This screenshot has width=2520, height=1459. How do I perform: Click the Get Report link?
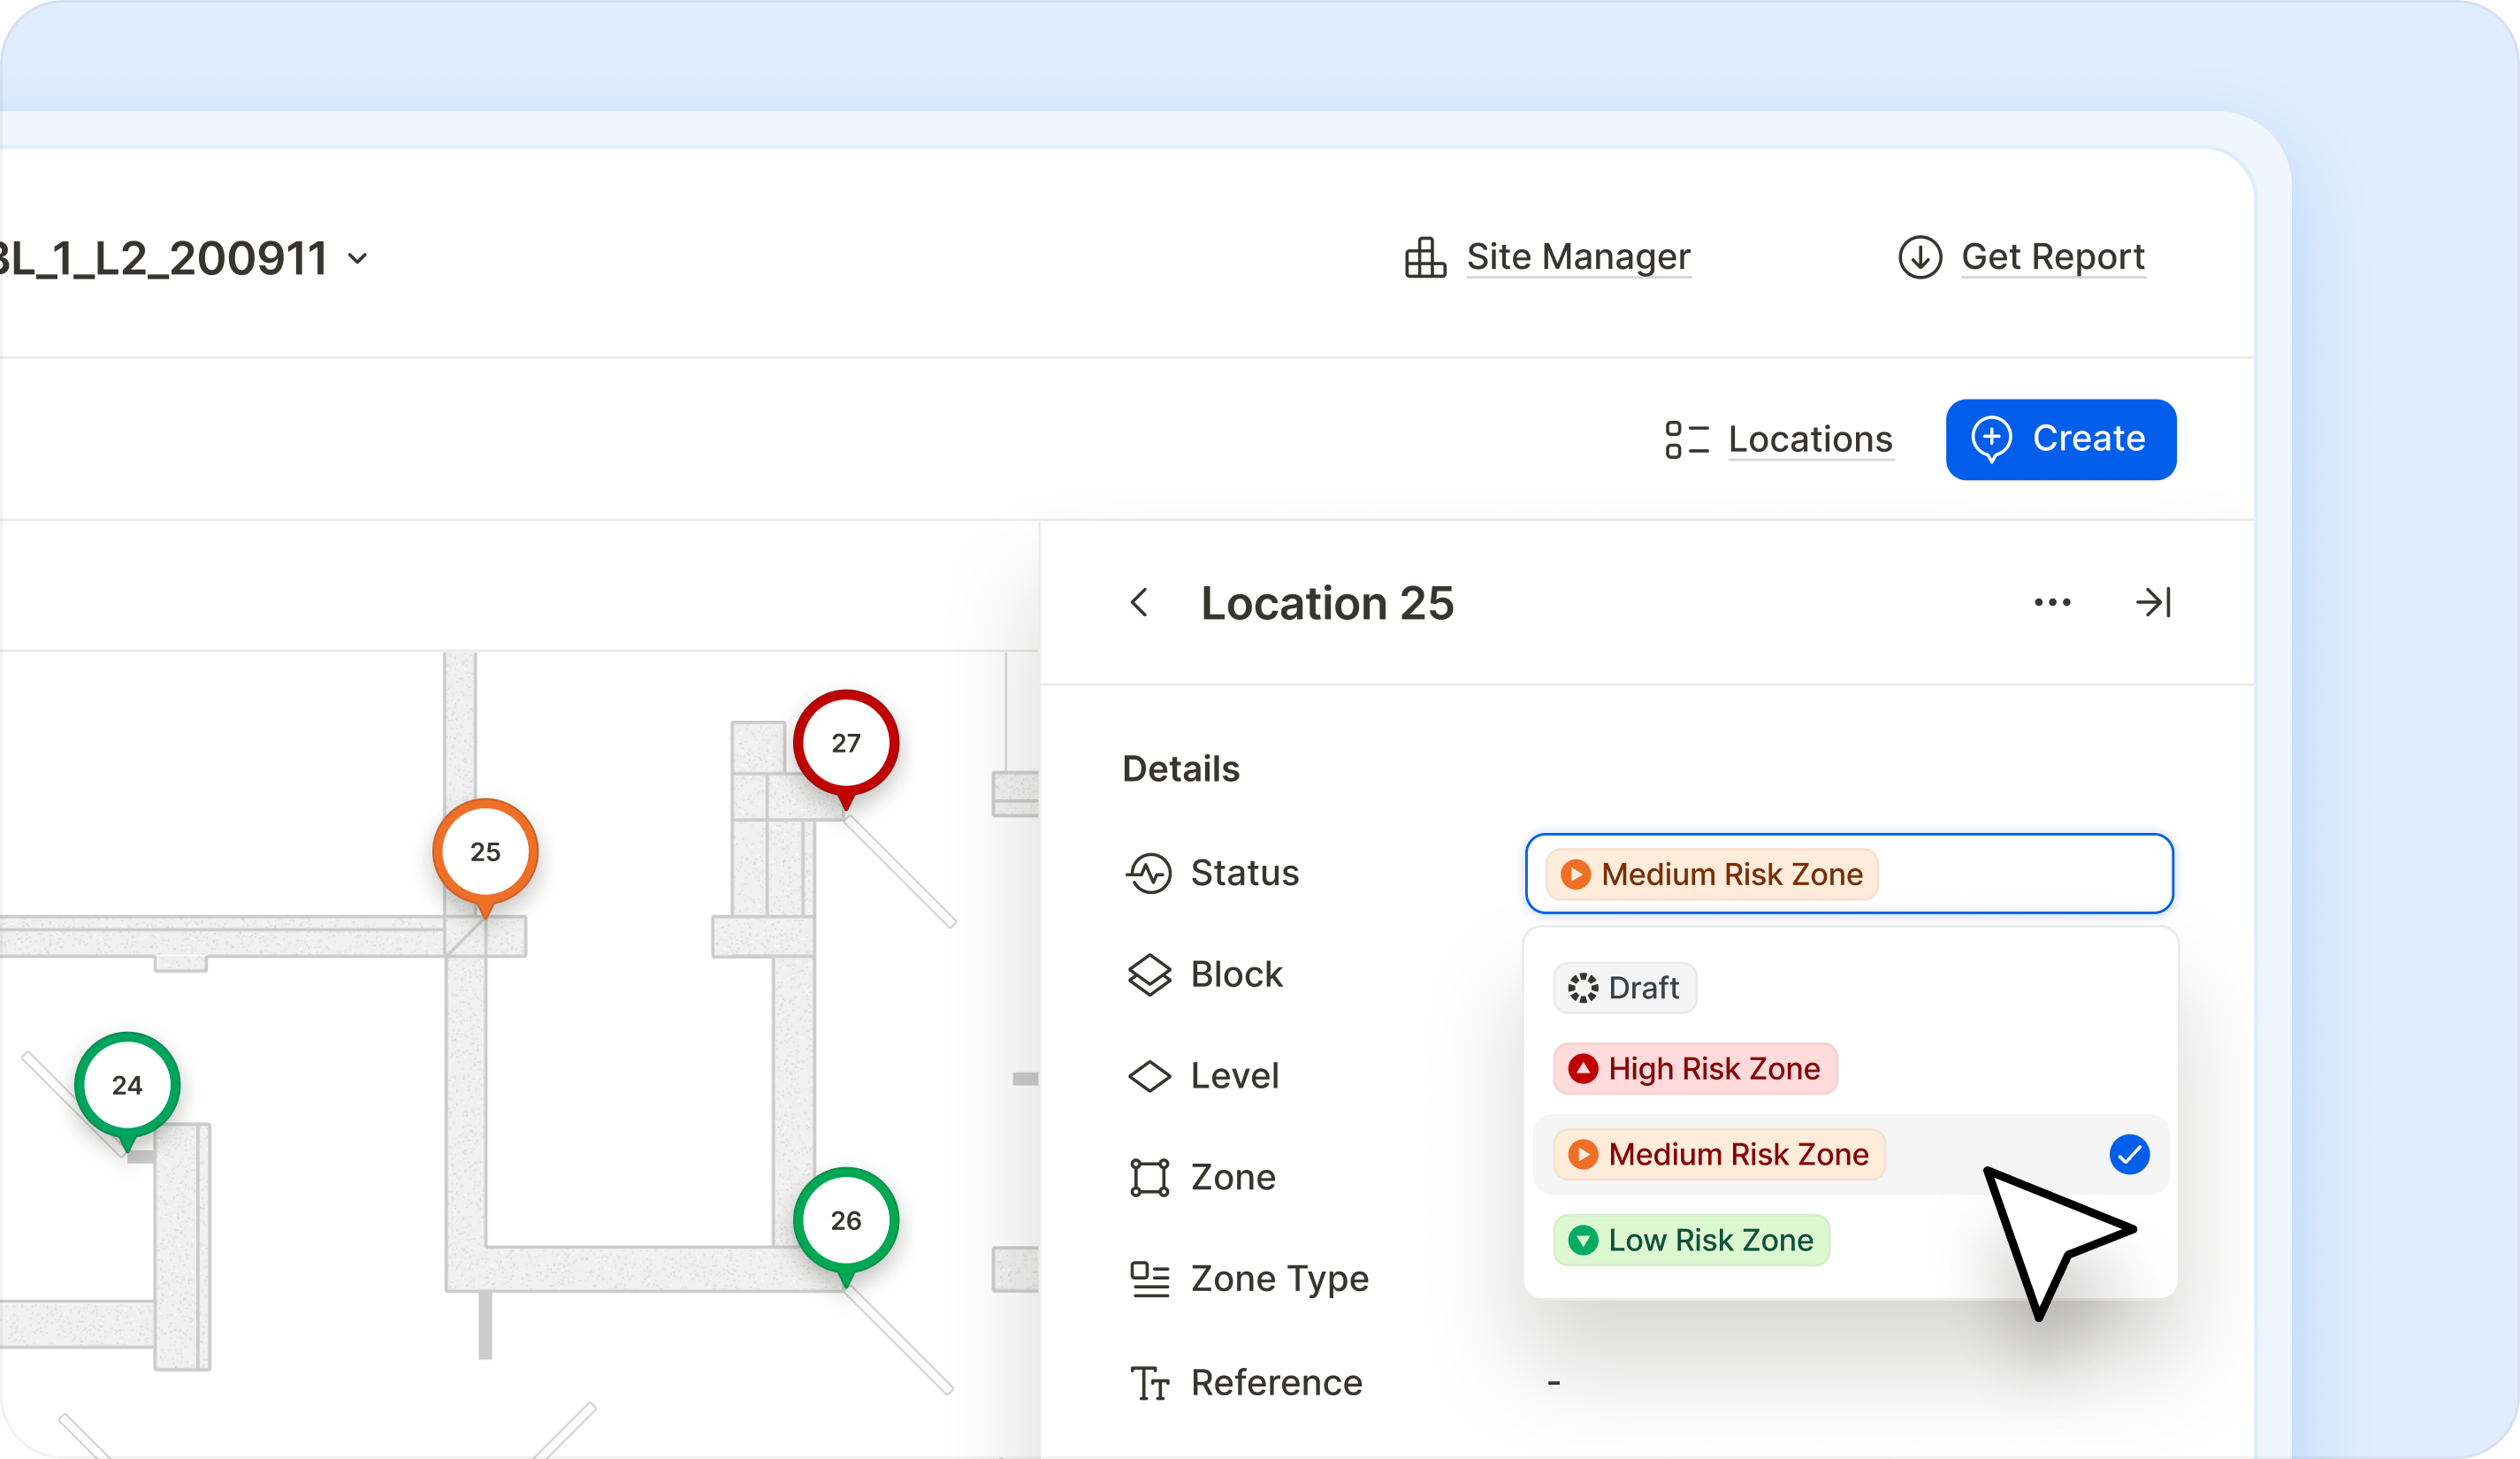2053,257
